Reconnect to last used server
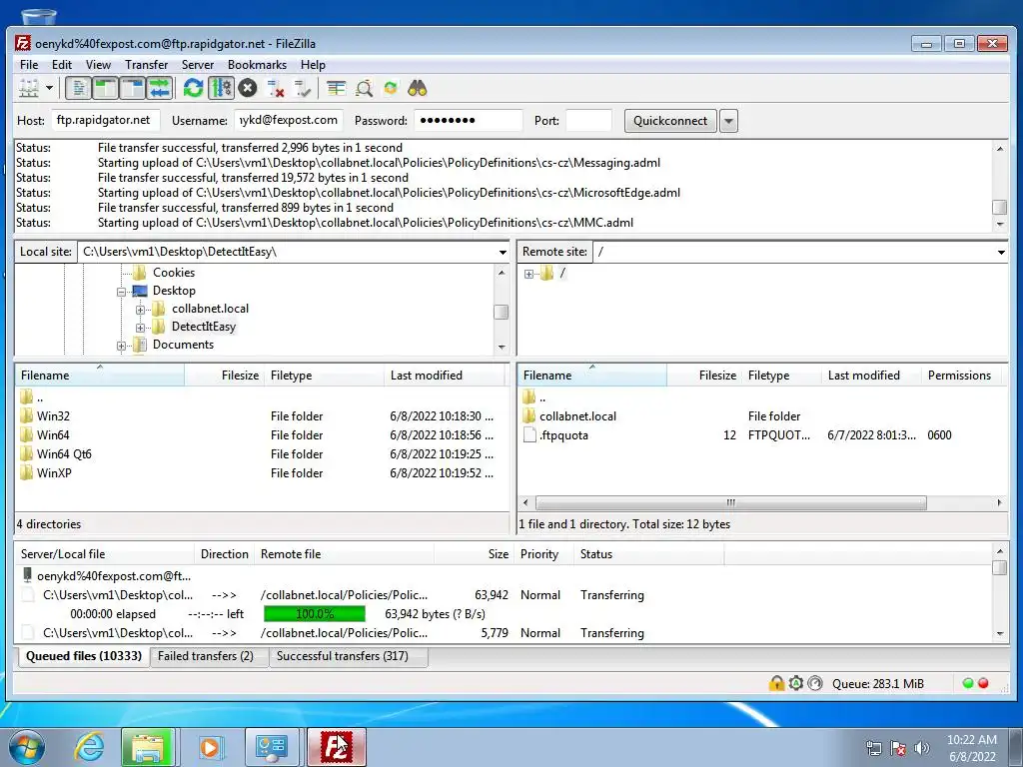1023x767 pixels. [x=302, y=88]
